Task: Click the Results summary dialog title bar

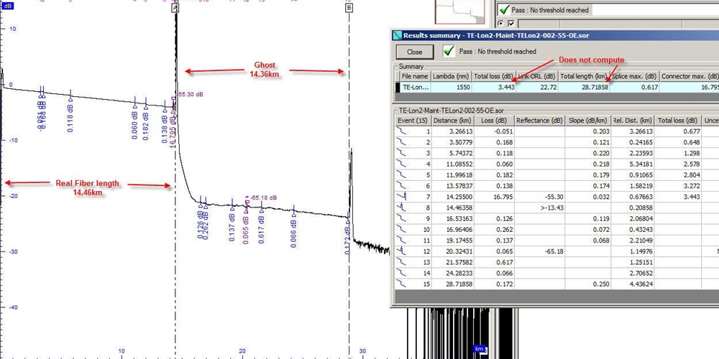Action: [x=555, y=35]
